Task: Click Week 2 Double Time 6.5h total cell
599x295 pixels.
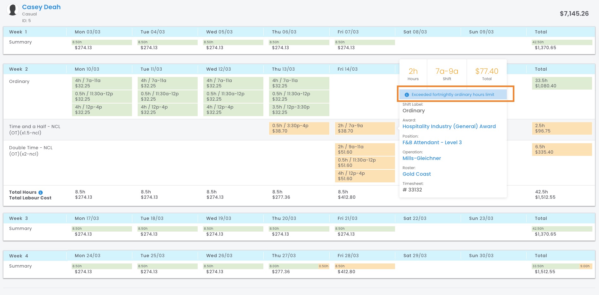Action: (x=561, y=149)
